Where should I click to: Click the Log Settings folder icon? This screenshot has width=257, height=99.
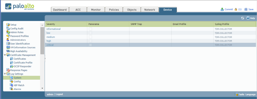(x=8, y=74)
